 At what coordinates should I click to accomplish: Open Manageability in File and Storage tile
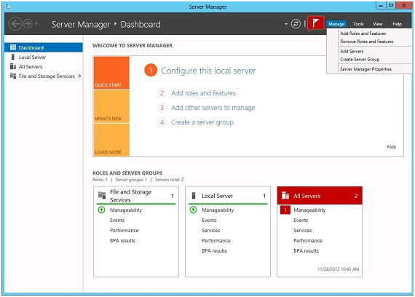(x=126, y=210)
